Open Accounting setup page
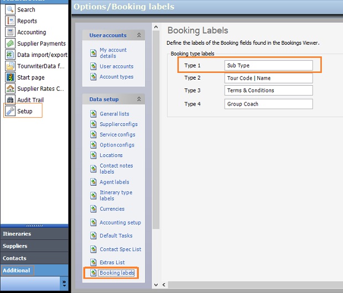 pos(120,222)
